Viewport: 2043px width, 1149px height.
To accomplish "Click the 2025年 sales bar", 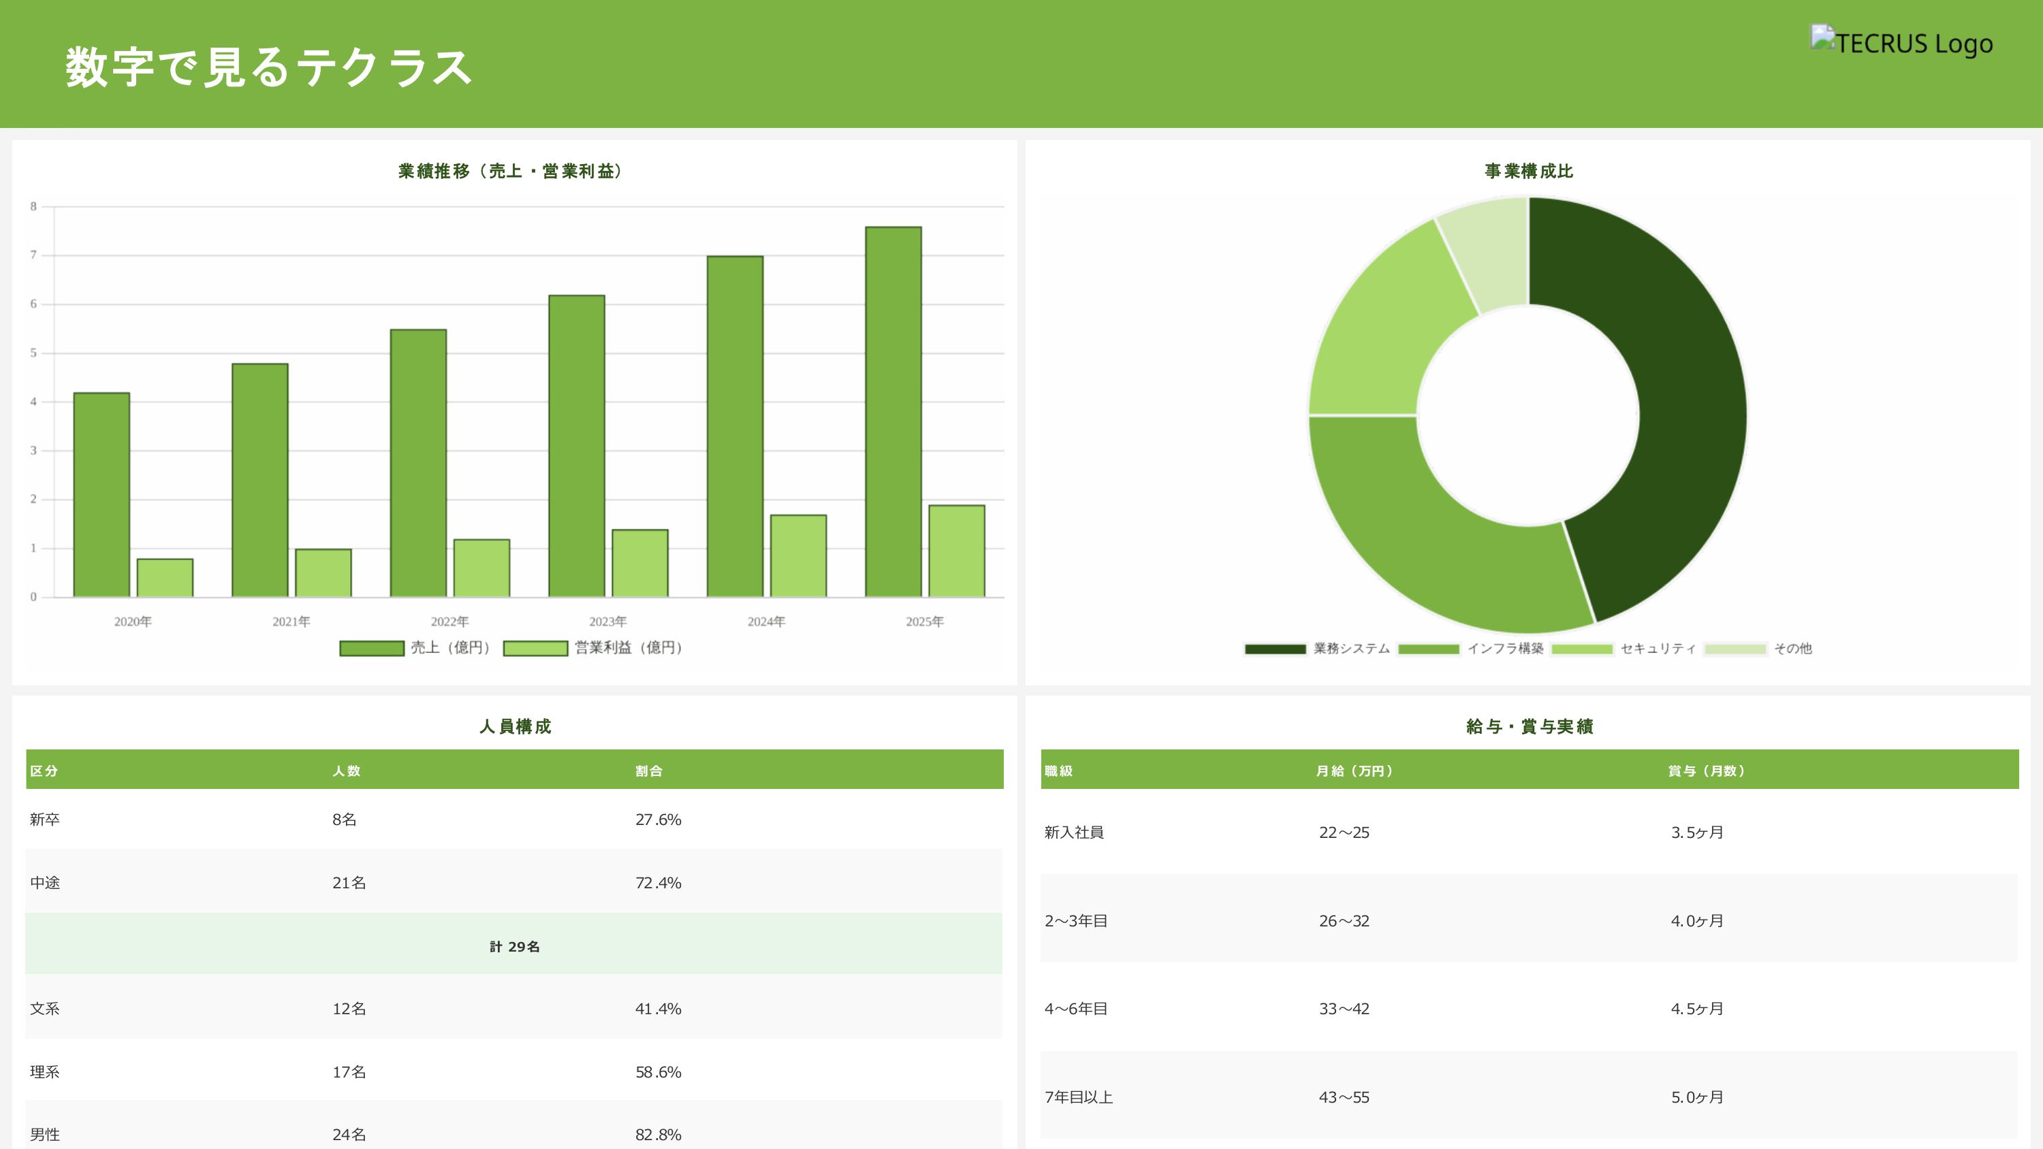I will pos(893,412).
